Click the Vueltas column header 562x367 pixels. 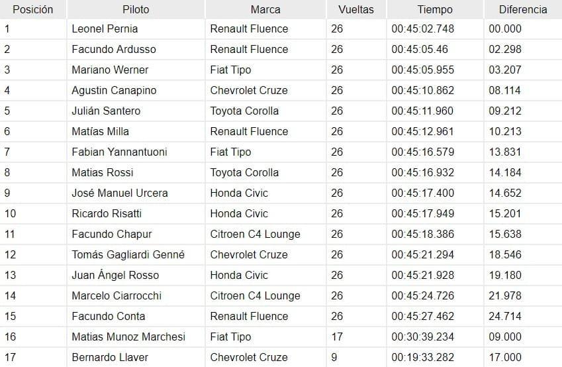[356, 9]
